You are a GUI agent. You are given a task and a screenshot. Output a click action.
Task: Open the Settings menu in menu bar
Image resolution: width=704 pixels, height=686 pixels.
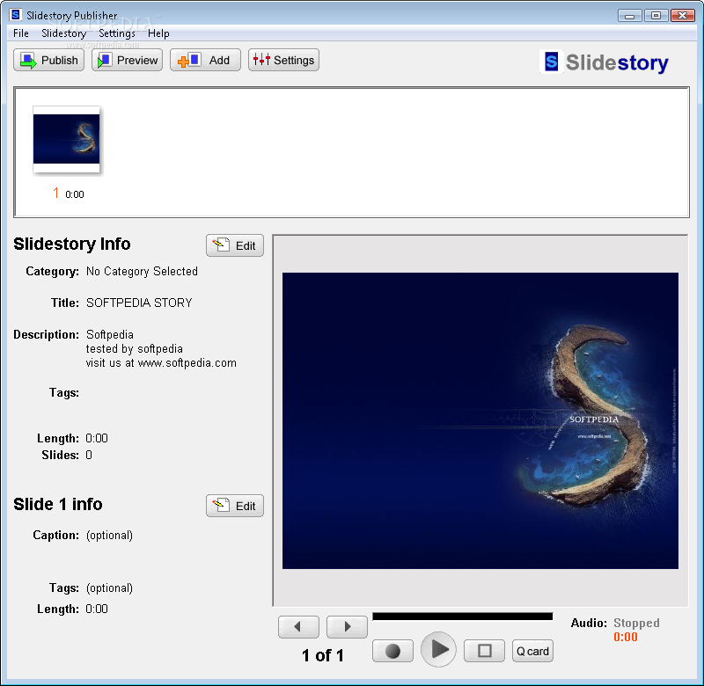[117, 33]
